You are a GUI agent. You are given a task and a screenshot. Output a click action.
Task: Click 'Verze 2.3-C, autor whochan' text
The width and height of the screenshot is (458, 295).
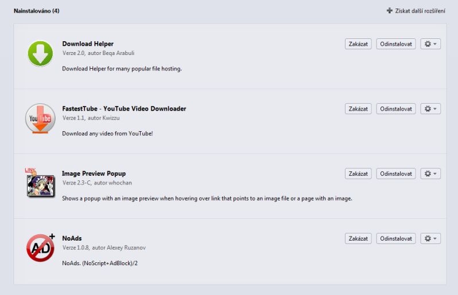[97, 183]
